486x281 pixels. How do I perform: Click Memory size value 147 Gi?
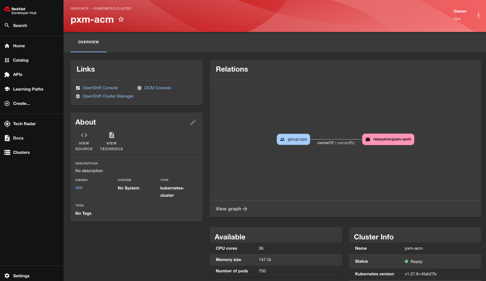click(265, 260)
